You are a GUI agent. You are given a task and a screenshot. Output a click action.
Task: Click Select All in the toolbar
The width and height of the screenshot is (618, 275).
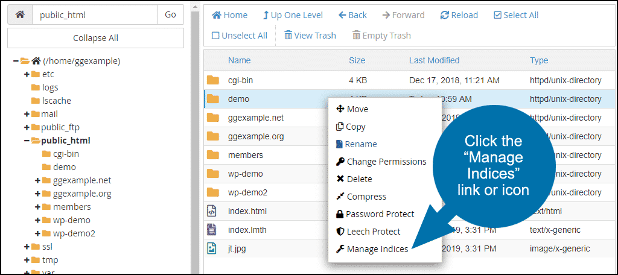pos(516,15)
